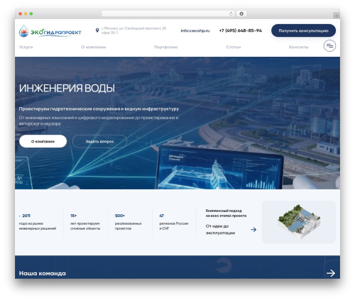Open the Услуги menu item
This screenshot has height=300, width=355.
click(26, 47)
